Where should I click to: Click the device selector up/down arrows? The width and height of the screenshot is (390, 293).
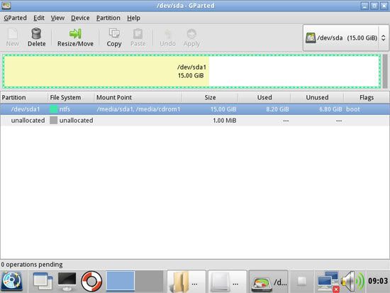384,38
